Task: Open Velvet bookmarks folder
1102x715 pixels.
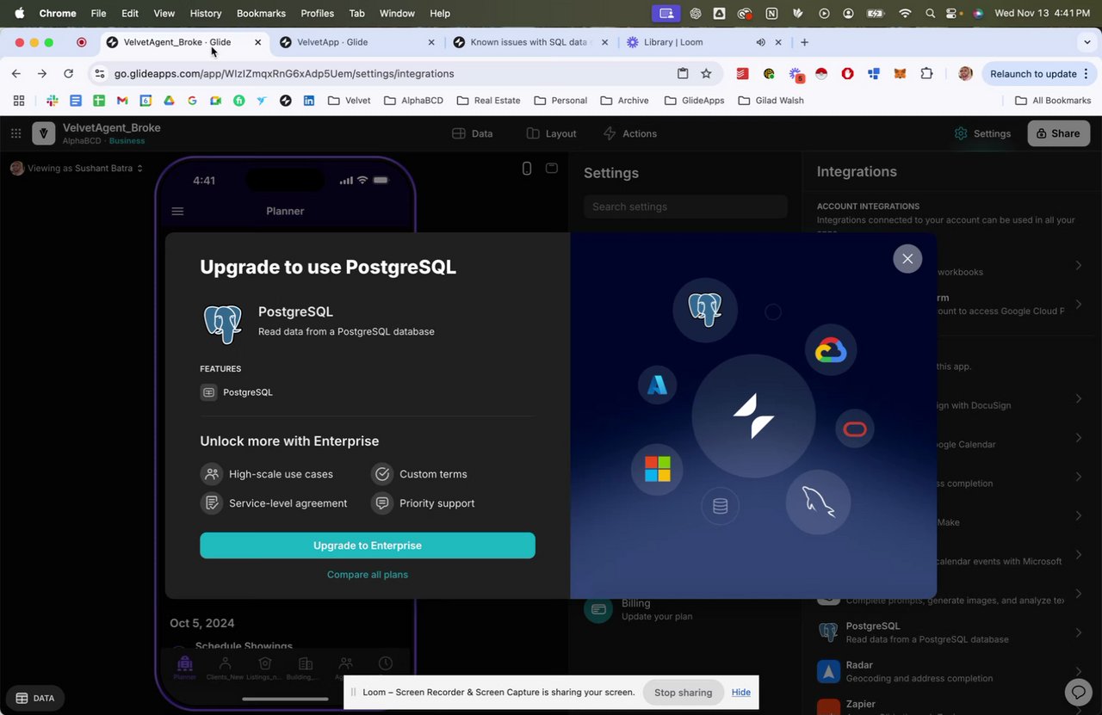Action: click(x=349, y=101)
